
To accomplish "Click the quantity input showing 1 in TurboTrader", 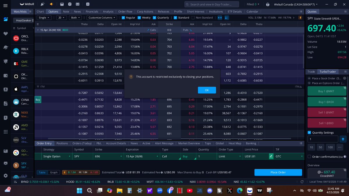I will tap(323, 139).
